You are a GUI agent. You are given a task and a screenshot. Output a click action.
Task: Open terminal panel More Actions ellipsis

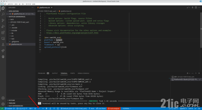(x=193, y=73)
